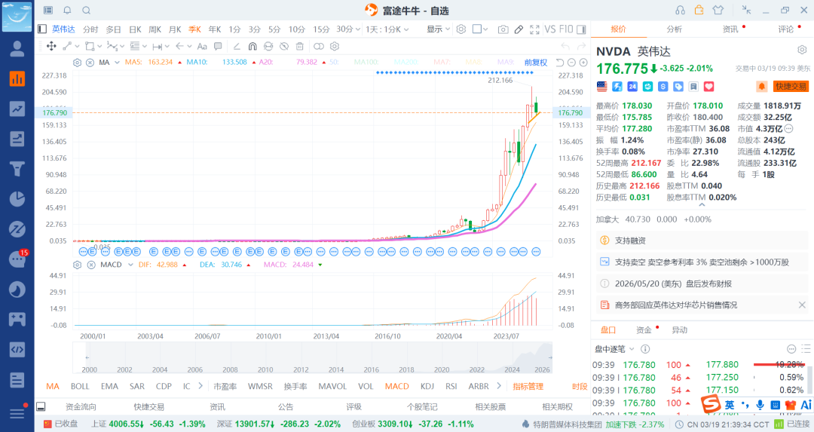Click the notification bell in title bar
This screenshot has height=432, width=814.
(x=68, y=10)
